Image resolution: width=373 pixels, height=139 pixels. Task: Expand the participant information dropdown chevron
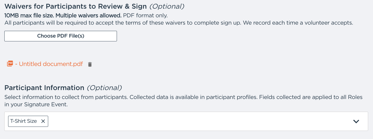[356, 121]
